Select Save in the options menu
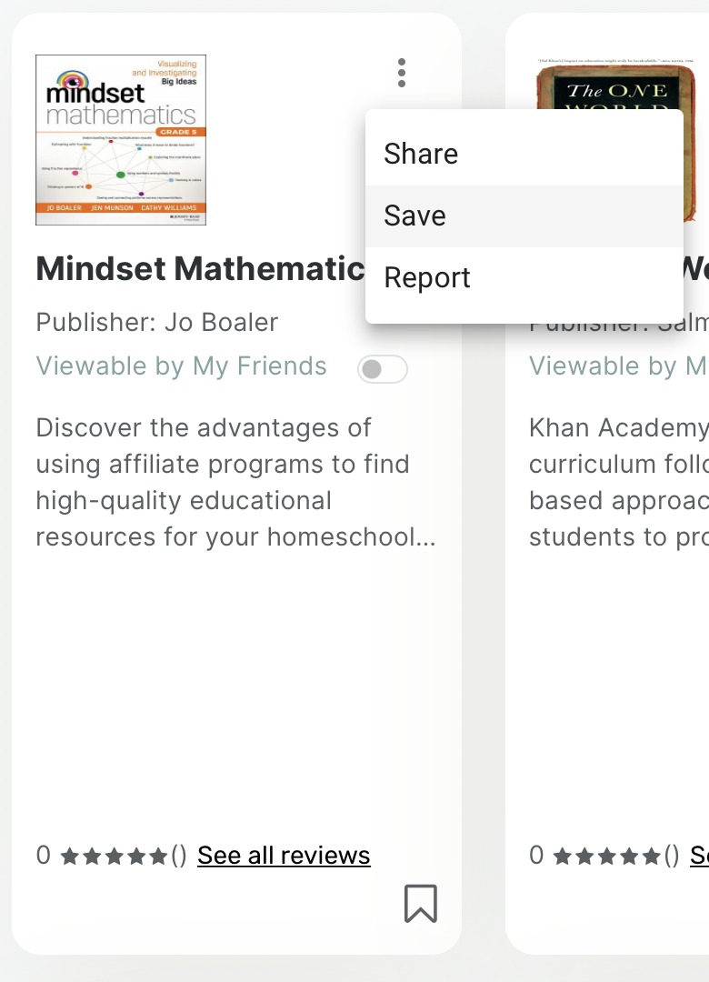The width and height of the screenshot is (709, 982). (x=415, y=215)
